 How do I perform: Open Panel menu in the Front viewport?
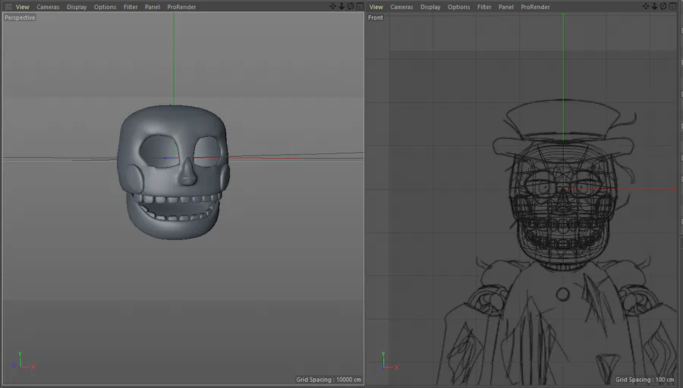(x=505, y=7)
